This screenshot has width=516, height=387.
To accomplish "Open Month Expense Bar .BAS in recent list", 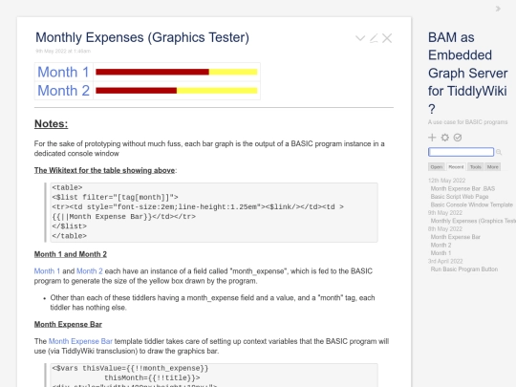I will [x=462, y=188].
